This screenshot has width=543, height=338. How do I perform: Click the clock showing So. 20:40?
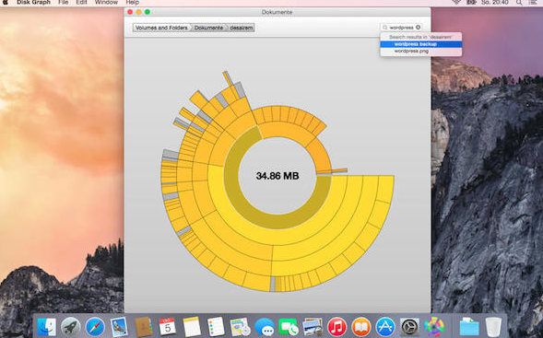click(494, 2)
